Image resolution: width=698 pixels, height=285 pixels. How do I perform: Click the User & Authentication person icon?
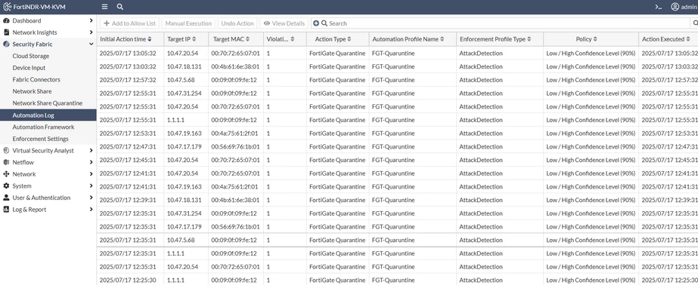coord(6,198)
